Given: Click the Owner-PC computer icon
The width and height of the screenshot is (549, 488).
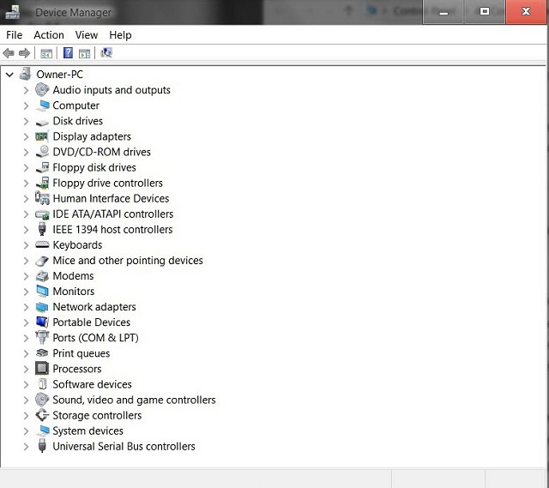Looking at the screenshot, I should [25, 74].
